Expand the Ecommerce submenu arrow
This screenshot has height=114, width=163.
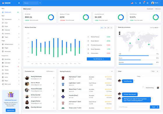click(19, 19)
